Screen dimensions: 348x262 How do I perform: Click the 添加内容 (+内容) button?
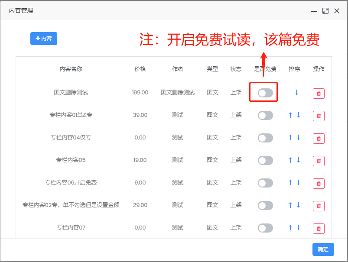(44, 39)
